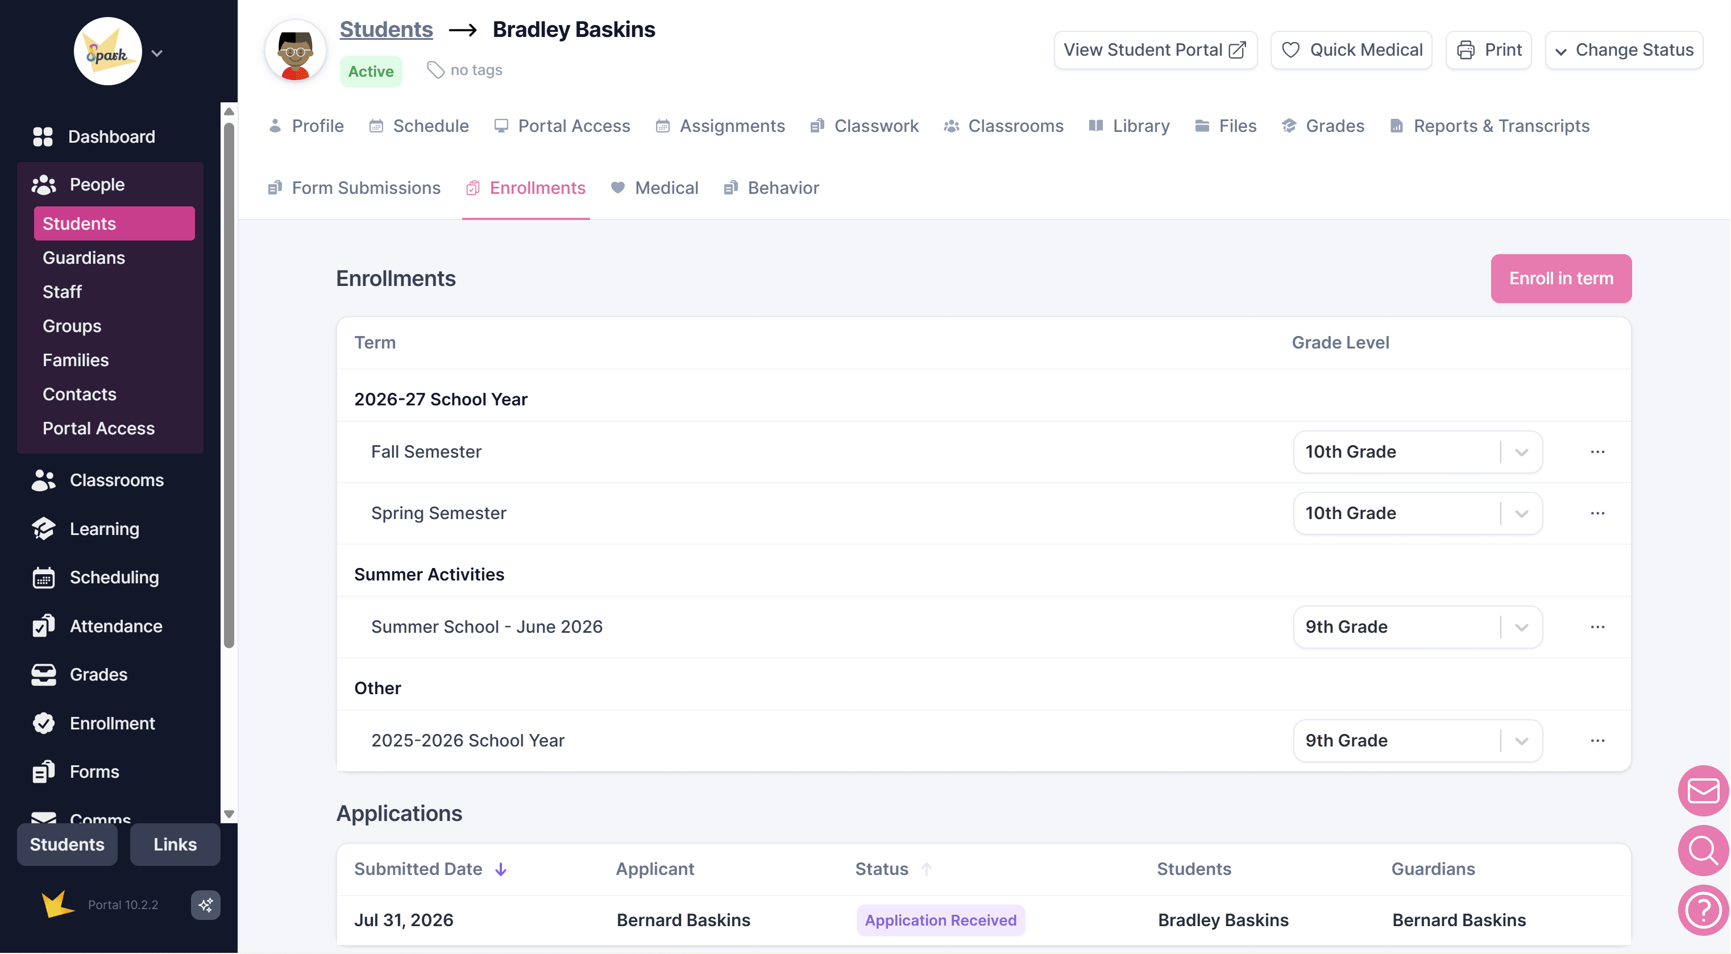Expand the school switcher chevron near logo
The width and height of the screenshot is (1731, 954).
157,53
